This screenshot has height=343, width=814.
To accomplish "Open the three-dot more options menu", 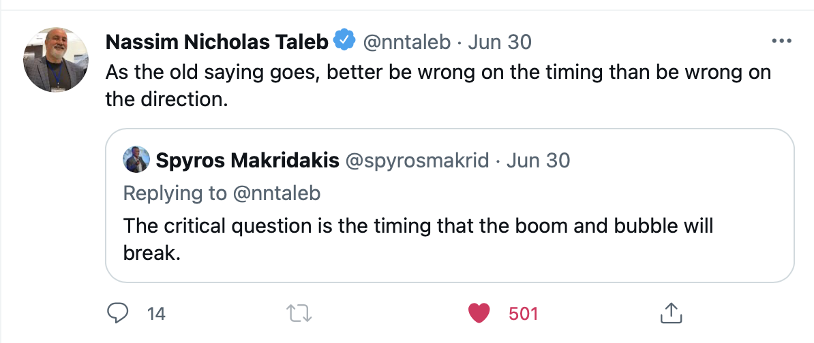I will coord(781,42).
